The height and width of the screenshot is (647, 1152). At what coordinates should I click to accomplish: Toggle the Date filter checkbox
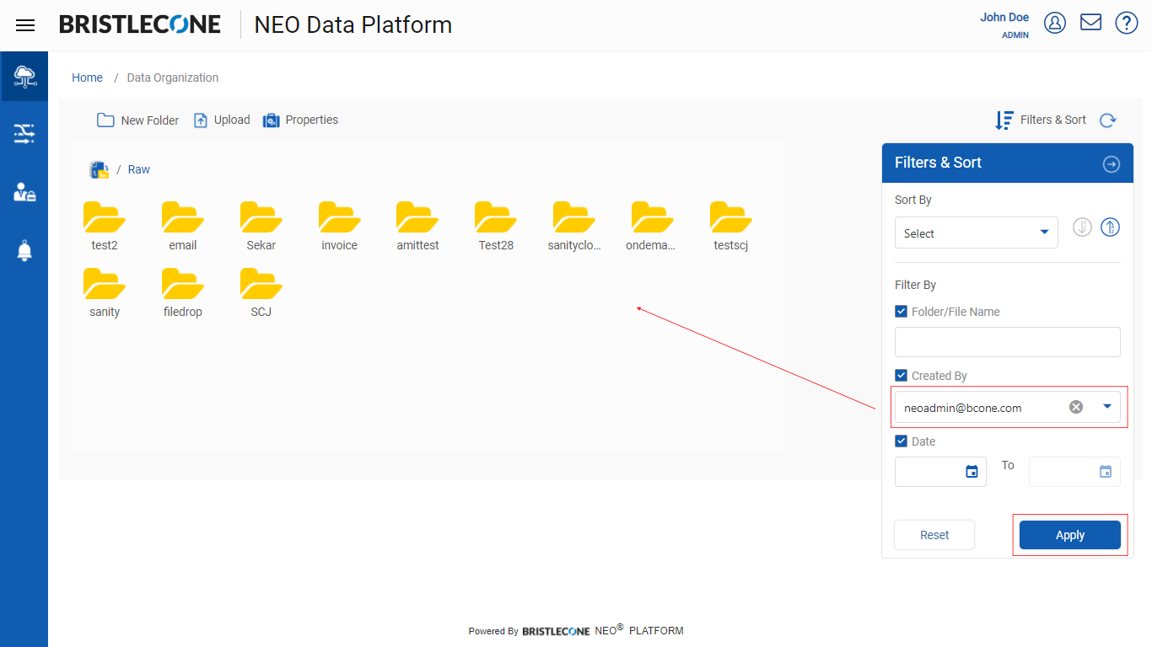point(901,441)
